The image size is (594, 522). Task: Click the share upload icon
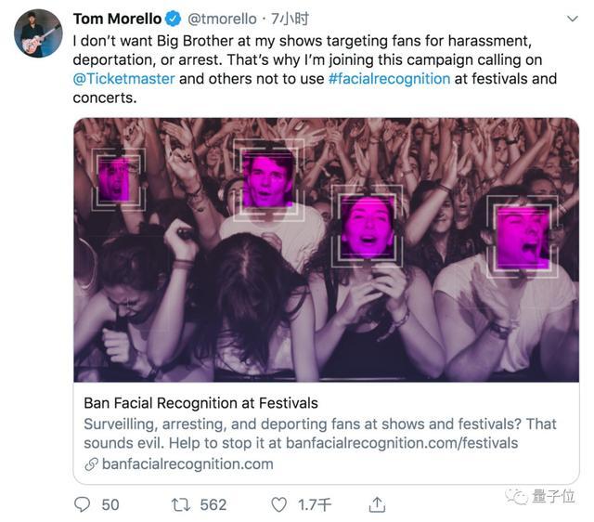click(377, 504)
